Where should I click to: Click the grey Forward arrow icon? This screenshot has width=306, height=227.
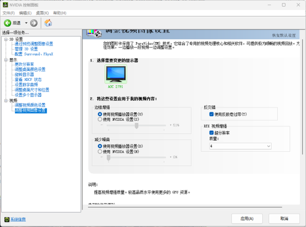(x=34, y=23)
